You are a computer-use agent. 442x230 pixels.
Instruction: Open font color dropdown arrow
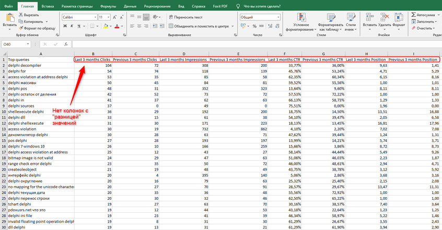[122, 26]
